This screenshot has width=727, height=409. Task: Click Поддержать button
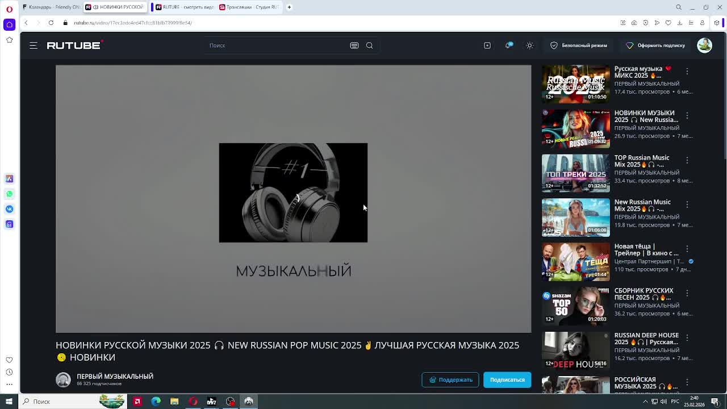450,379
